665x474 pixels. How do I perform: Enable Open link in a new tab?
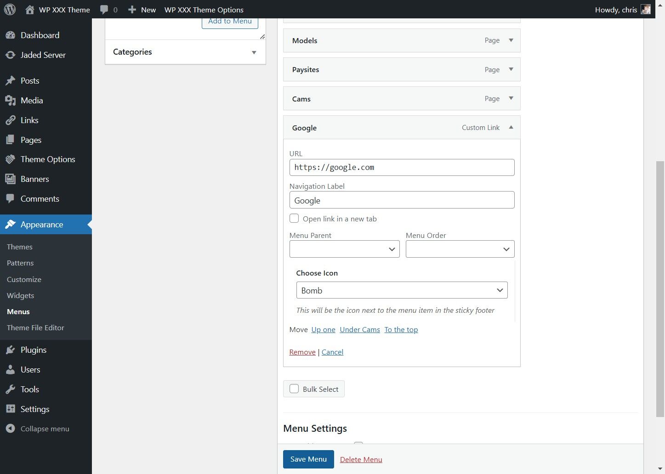pyautogui.click(x=294, y=218)
